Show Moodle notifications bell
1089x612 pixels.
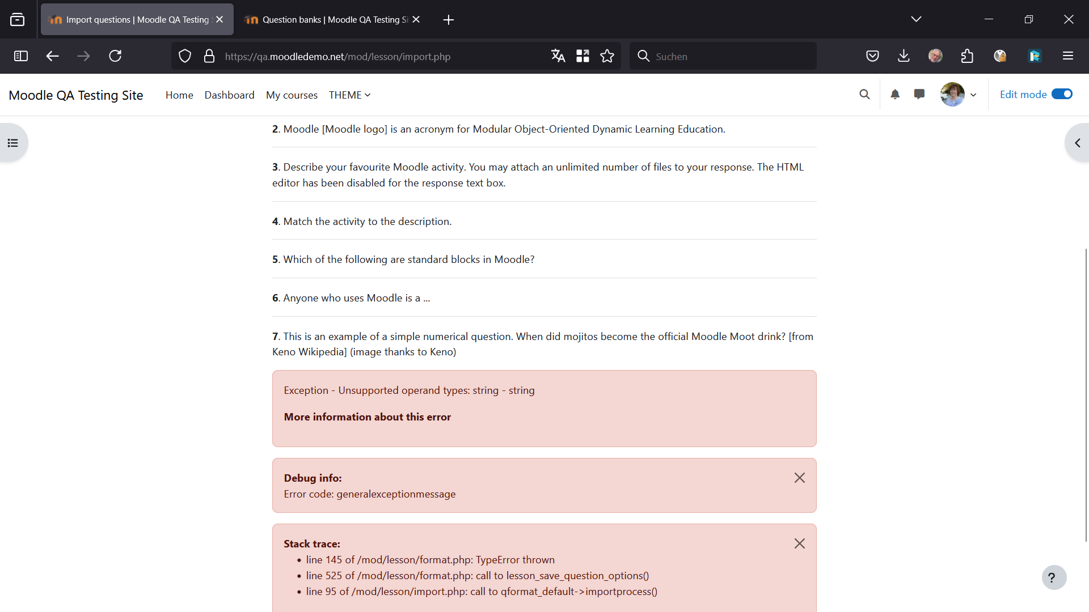click(895, 95)
